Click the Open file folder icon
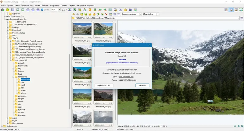This screenshot has width=244, height=131. coord(8,10)
